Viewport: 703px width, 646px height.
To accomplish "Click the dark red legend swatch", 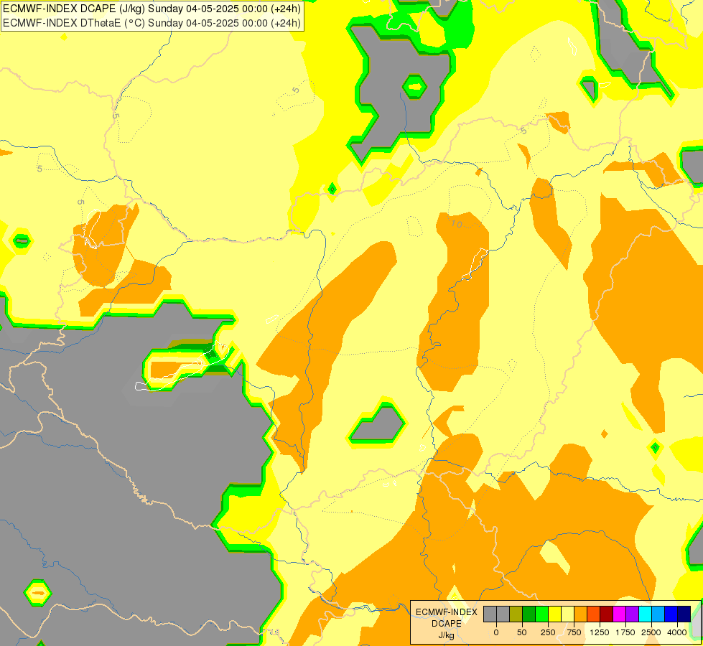I will [606, 614].
